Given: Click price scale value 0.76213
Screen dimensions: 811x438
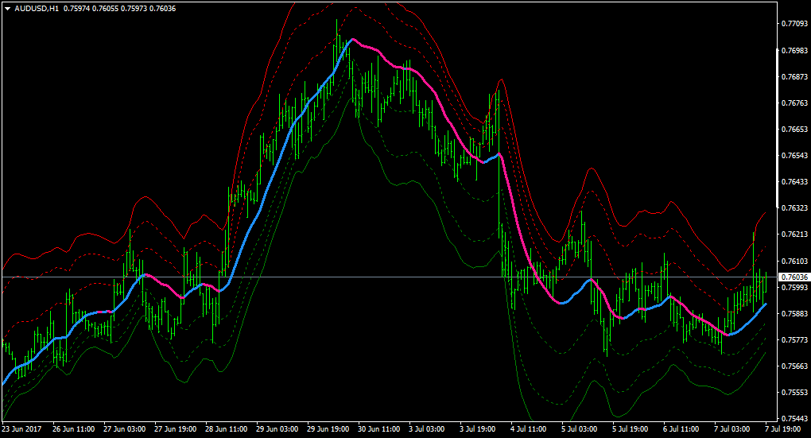Looking at the screenshot, I should [794, 235].
